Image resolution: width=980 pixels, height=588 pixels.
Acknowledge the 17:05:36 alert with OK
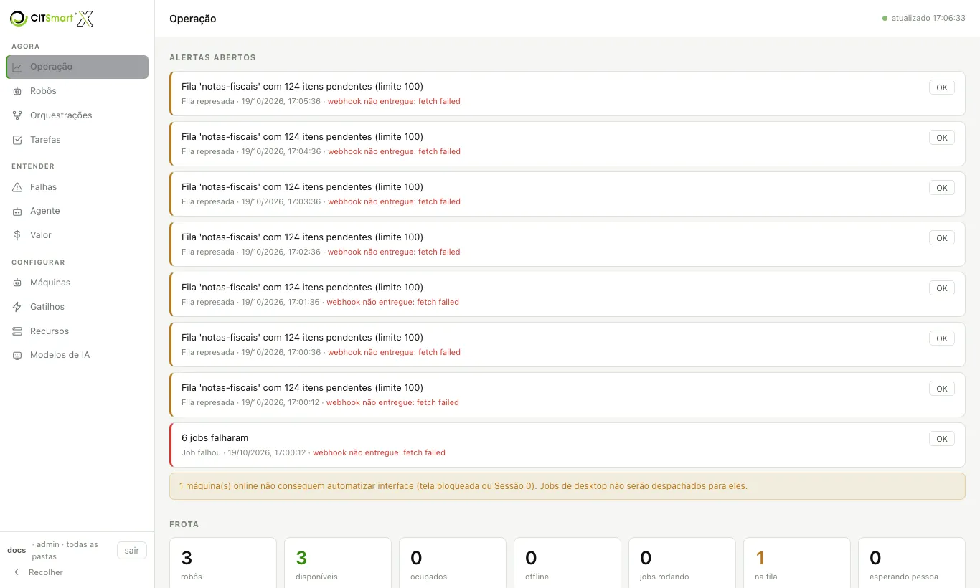(x=942, y=87)
